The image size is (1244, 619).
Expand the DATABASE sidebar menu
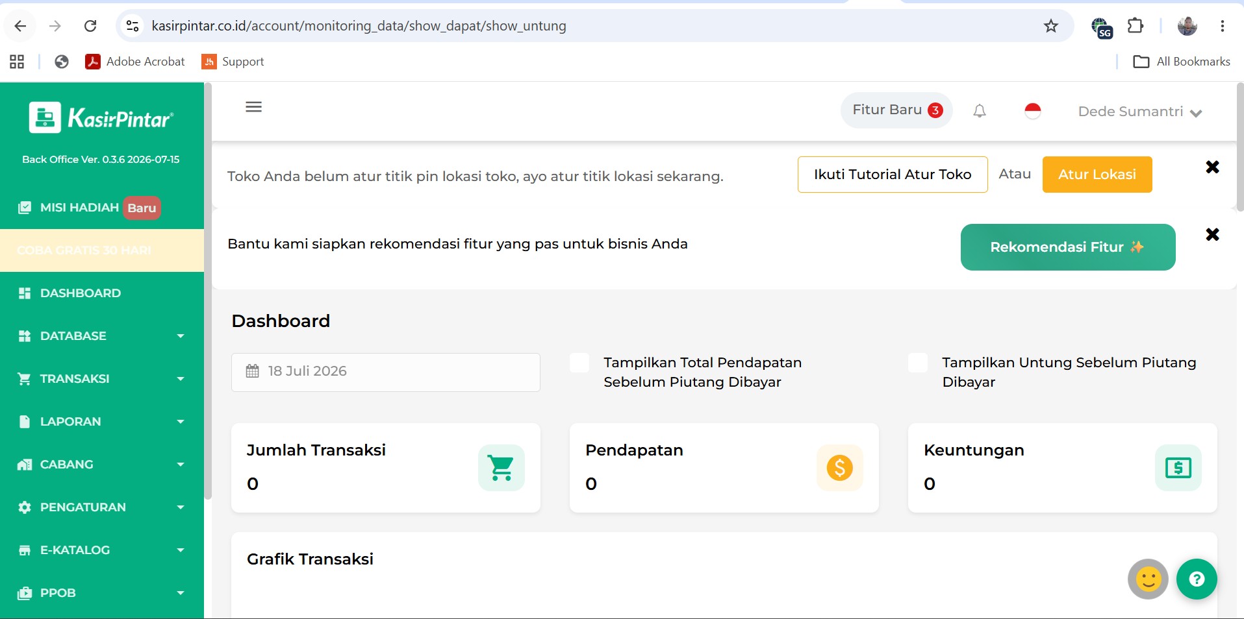pyautogui.click(x=102, y=336)
